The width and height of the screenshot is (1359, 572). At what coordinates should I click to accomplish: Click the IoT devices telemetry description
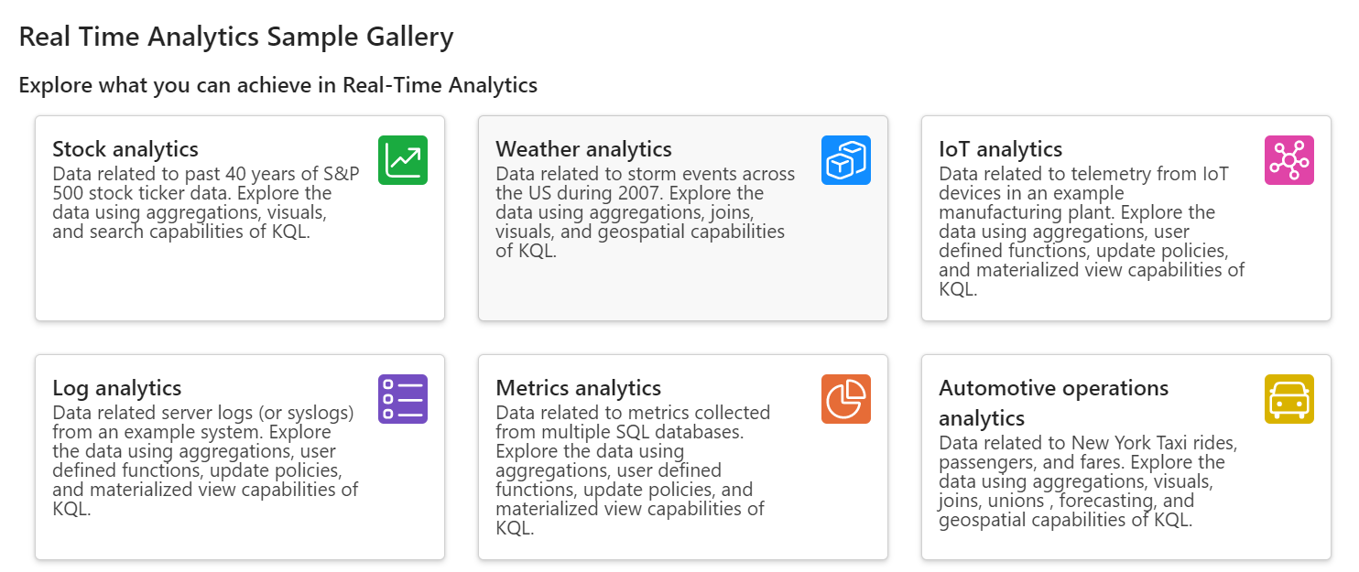point(1091,232)
